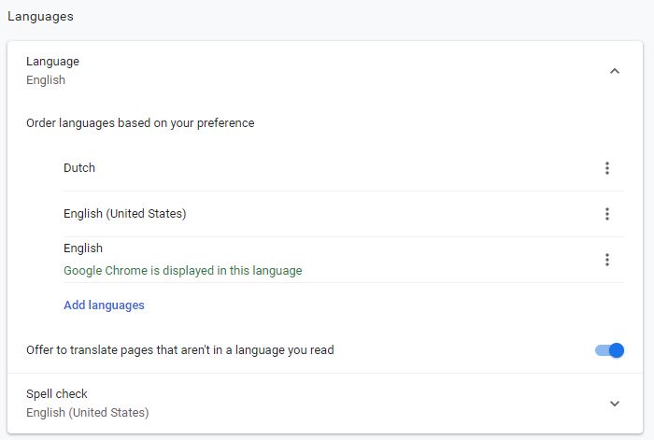Click the Spell check heading
Image resolution: width=654 pixels, height=440 pixels.
[57, 393]
